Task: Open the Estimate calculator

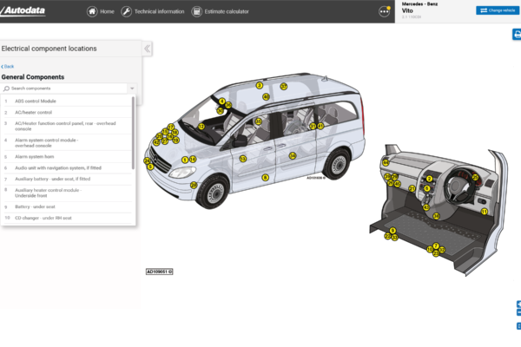Action: pyautogui.click(x=220, y=12)
